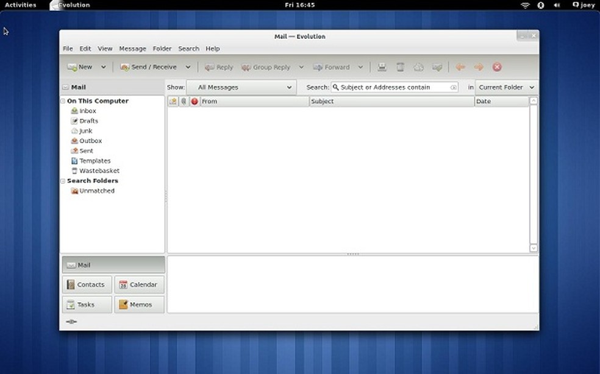Select the Inbox folder
This screenshot has width=600, height=374.
pos(87,111)
